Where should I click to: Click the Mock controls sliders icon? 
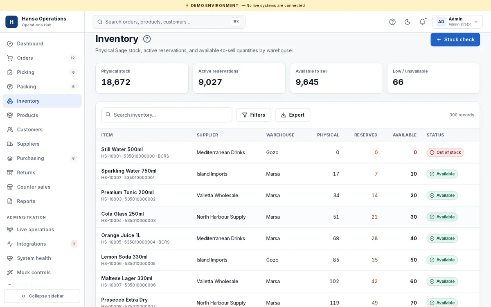[10, 272]
